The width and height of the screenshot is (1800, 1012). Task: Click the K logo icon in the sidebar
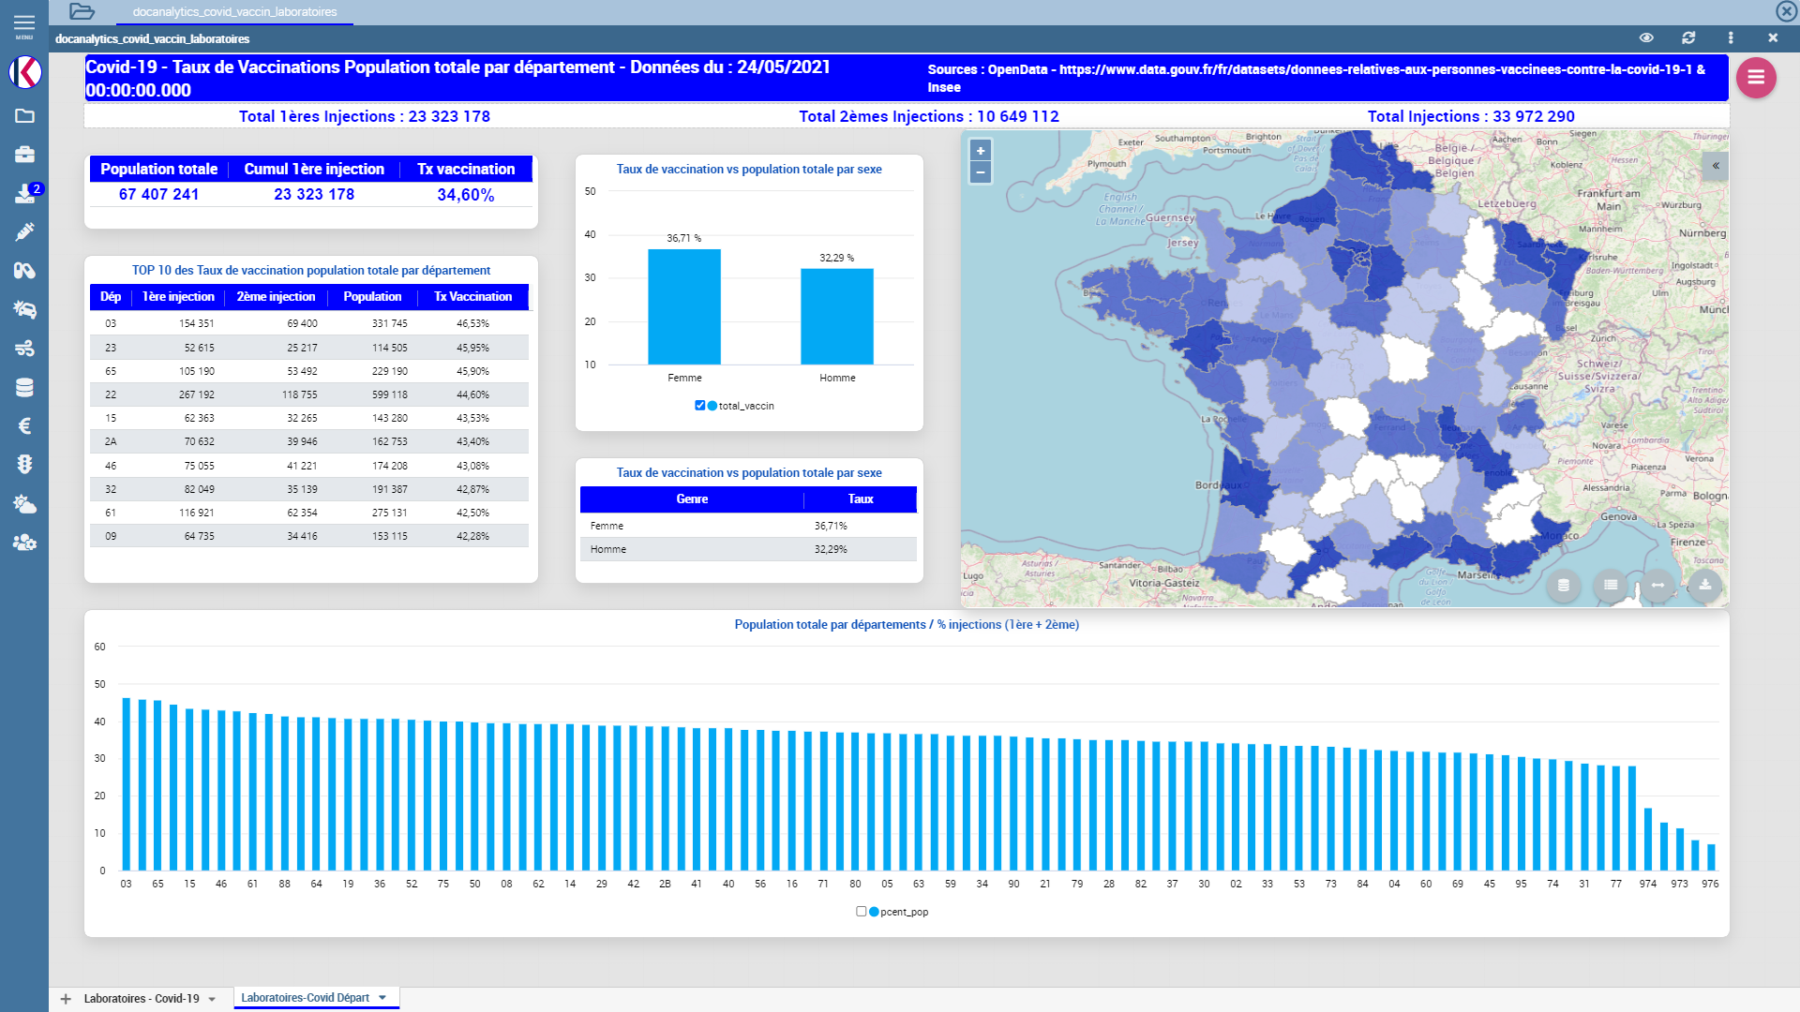coord(25,72)
